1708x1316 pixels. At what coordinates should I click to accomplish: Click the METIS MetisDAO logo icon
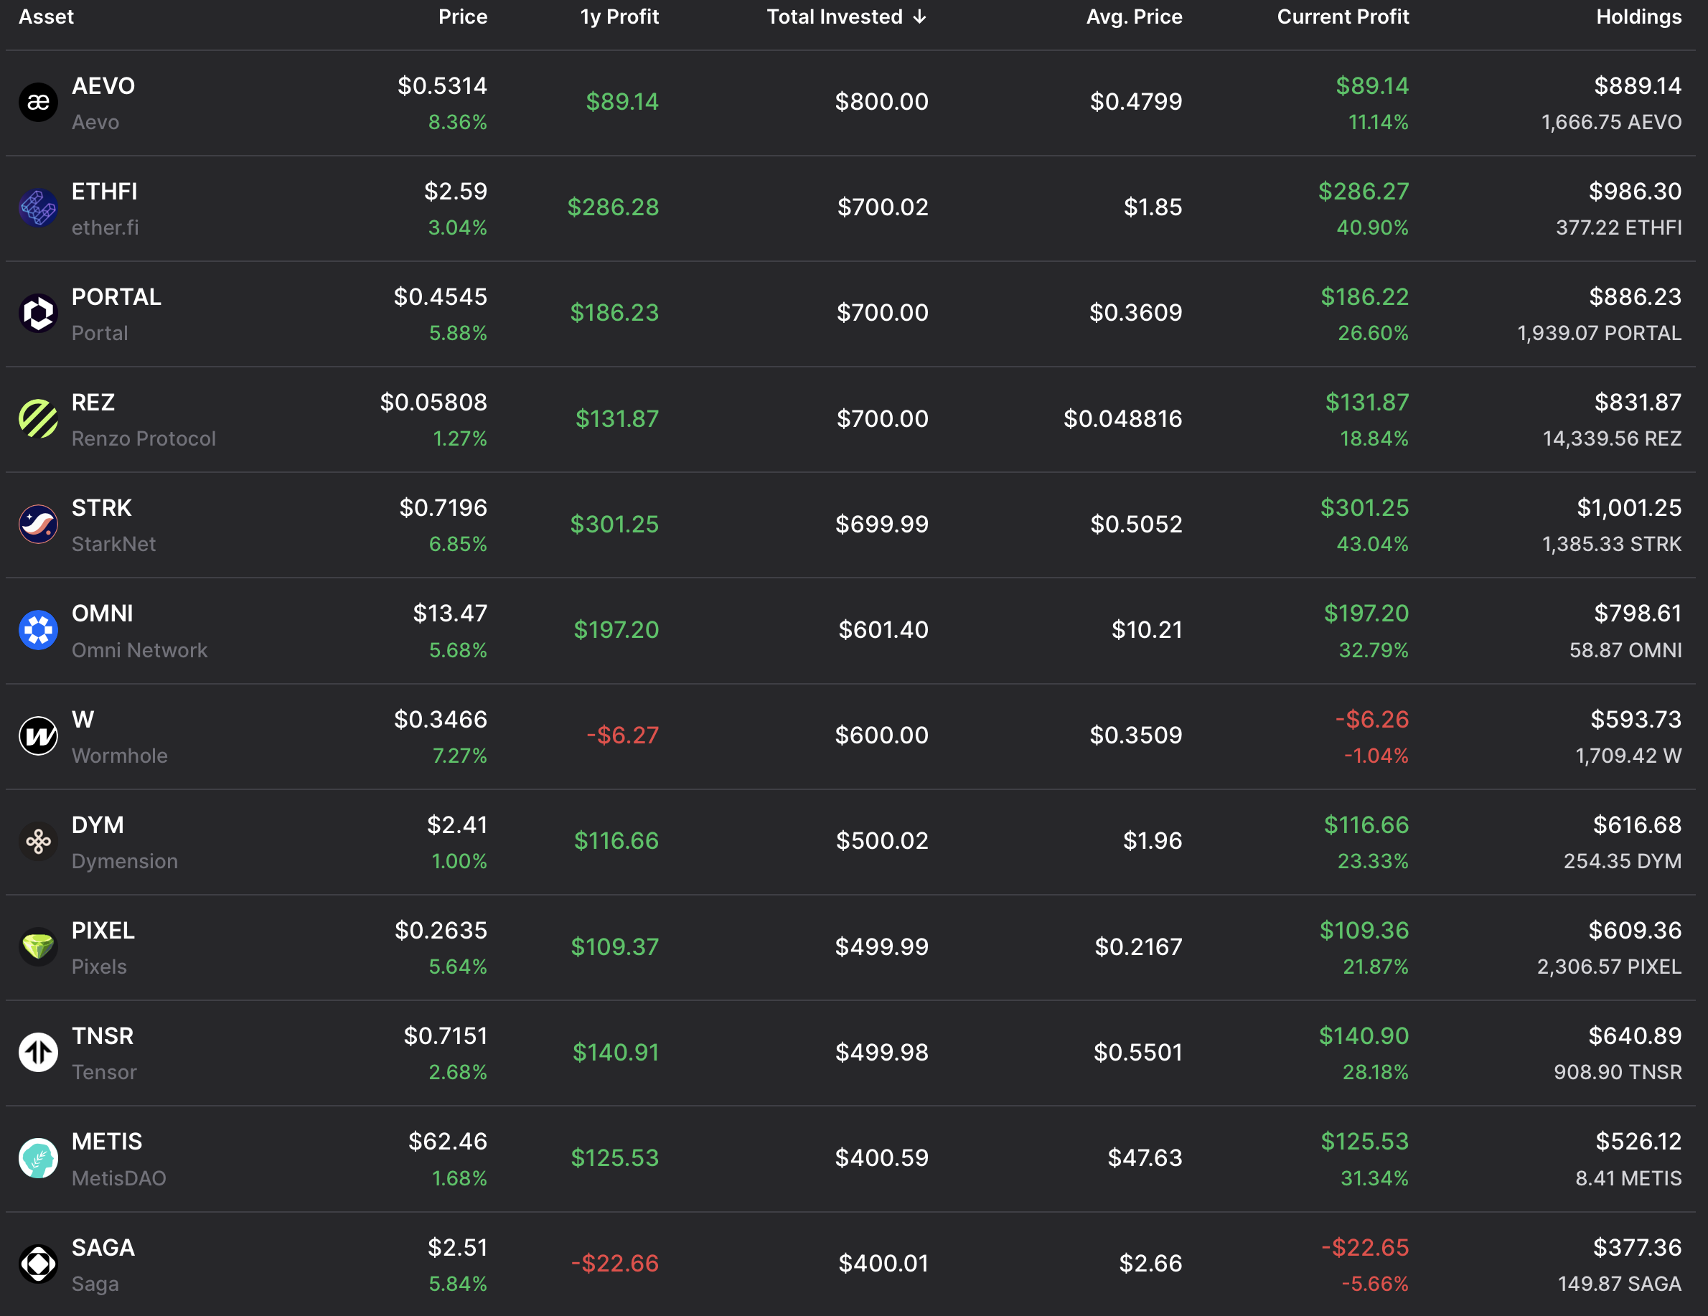click(x=38, y=1158)
